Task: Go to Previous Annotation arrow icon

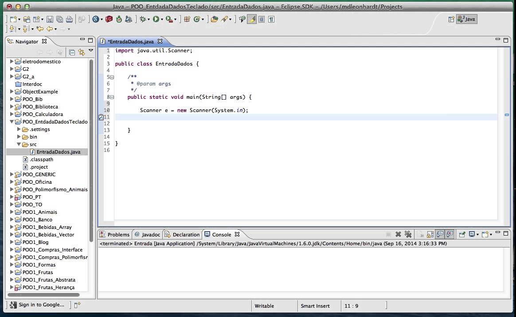Action: (26, 29)
